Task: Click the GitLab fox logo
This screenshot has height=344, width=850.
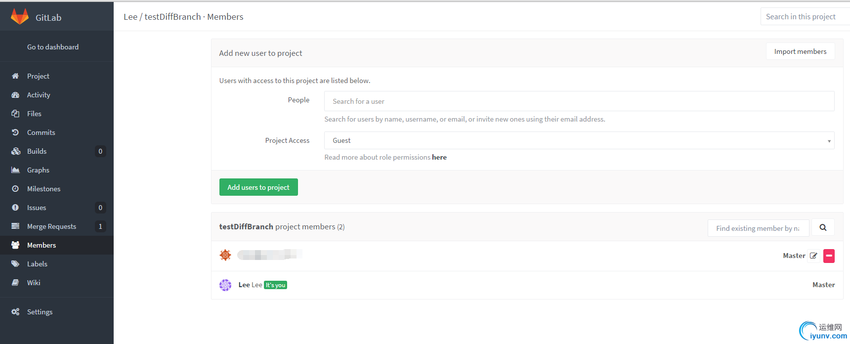Action: 20,17
